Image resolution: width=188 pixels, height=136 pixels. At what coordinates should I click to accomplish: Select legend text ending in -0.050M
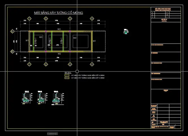[88, 75]
